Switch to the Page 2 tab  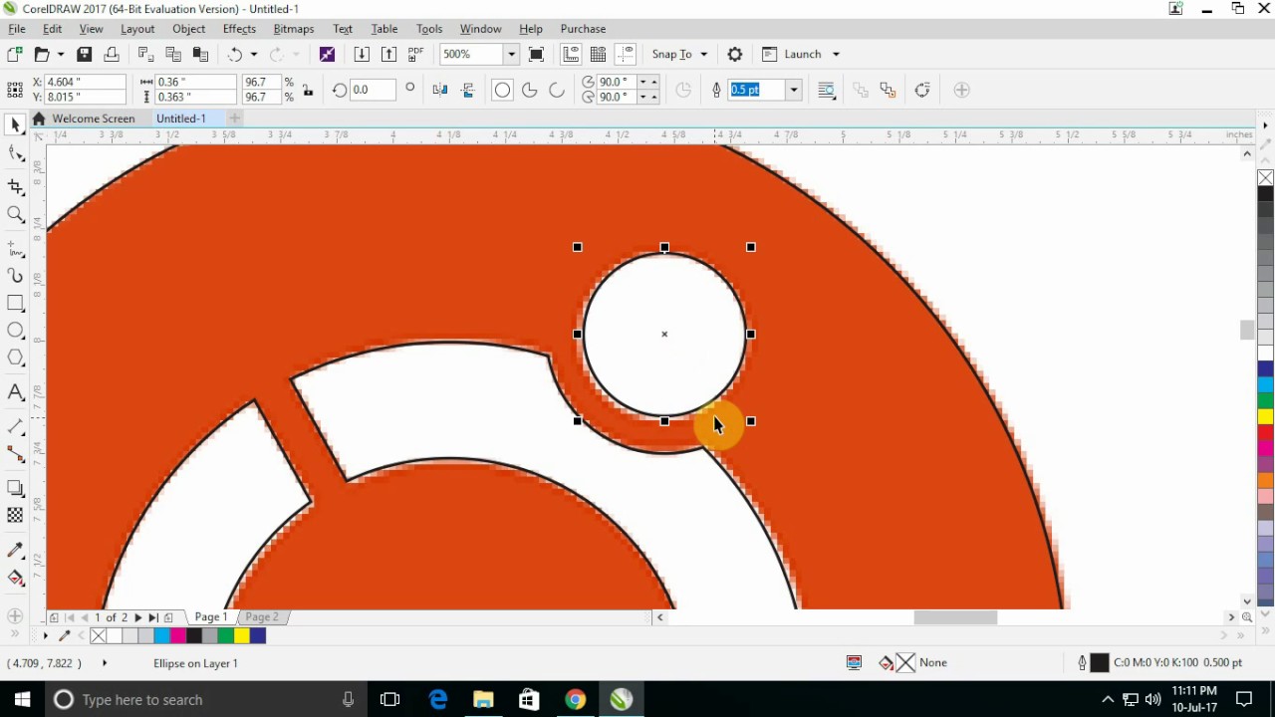pos(262,617)
